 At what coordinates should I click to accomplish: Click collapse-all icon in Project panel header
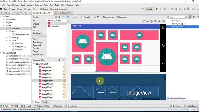point(21,13)
